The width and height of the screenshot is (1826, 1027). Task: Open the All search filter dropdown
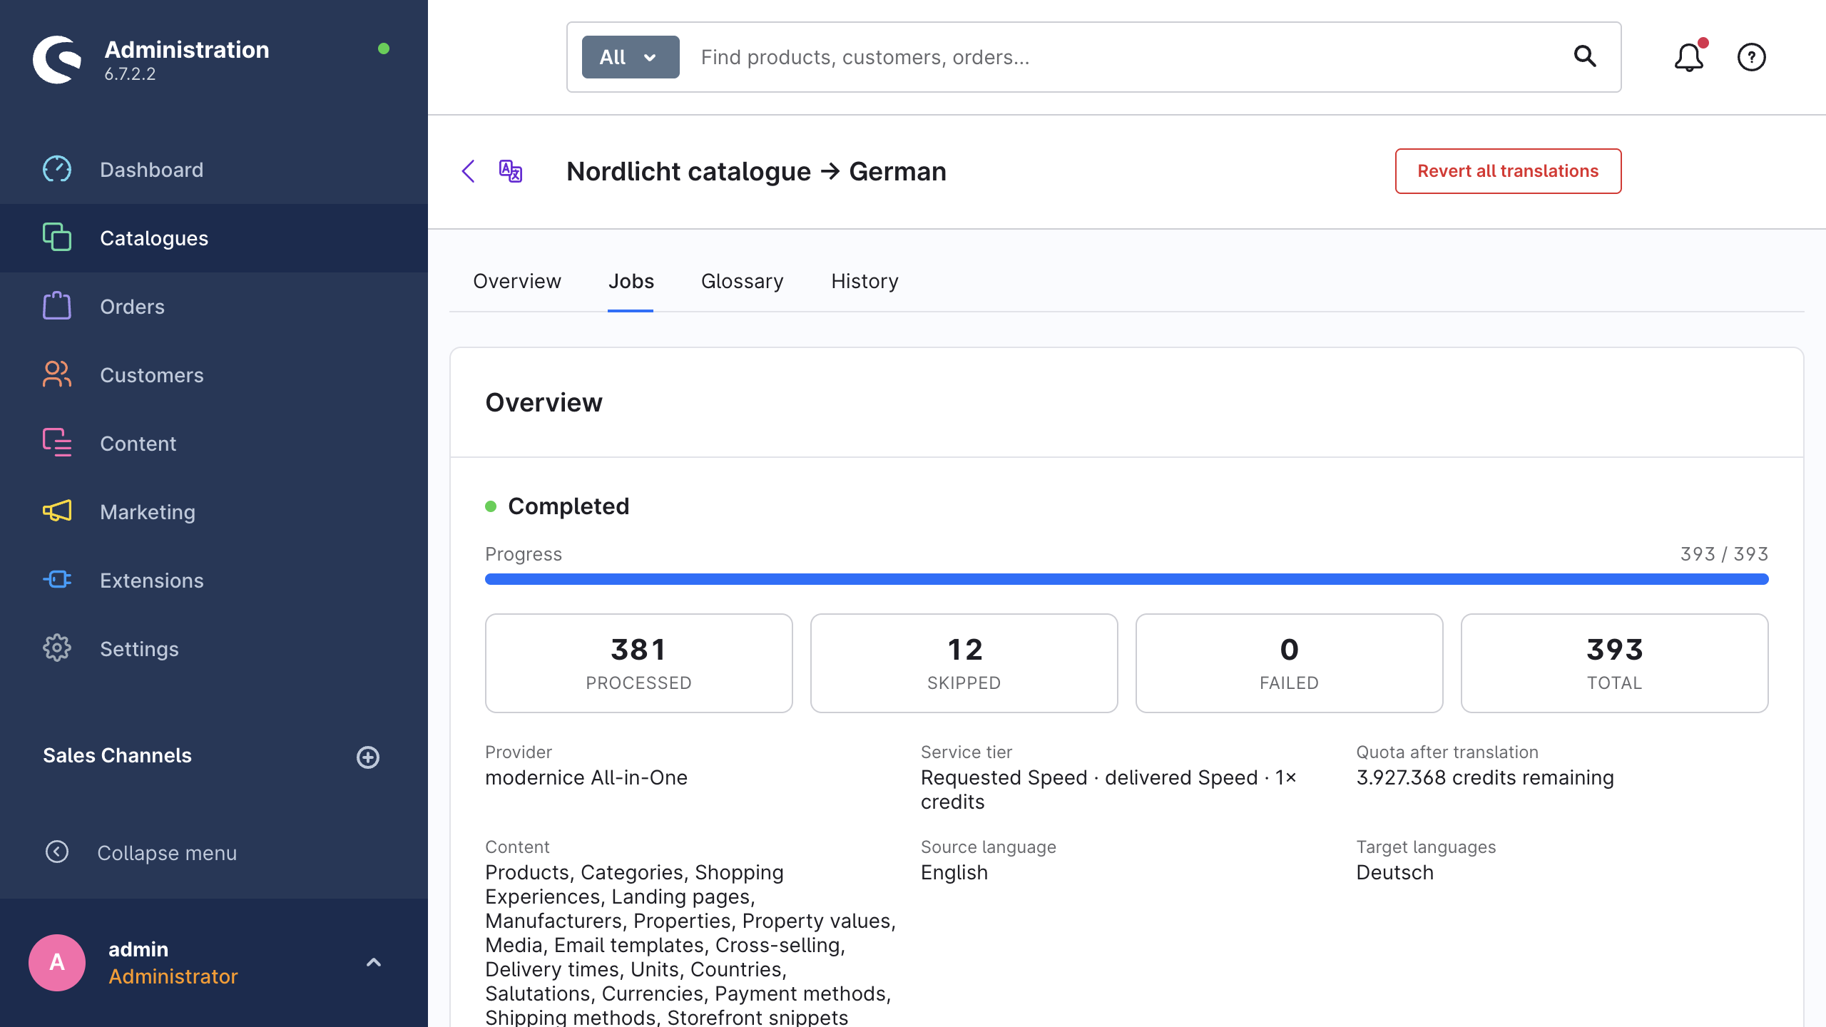631,57
